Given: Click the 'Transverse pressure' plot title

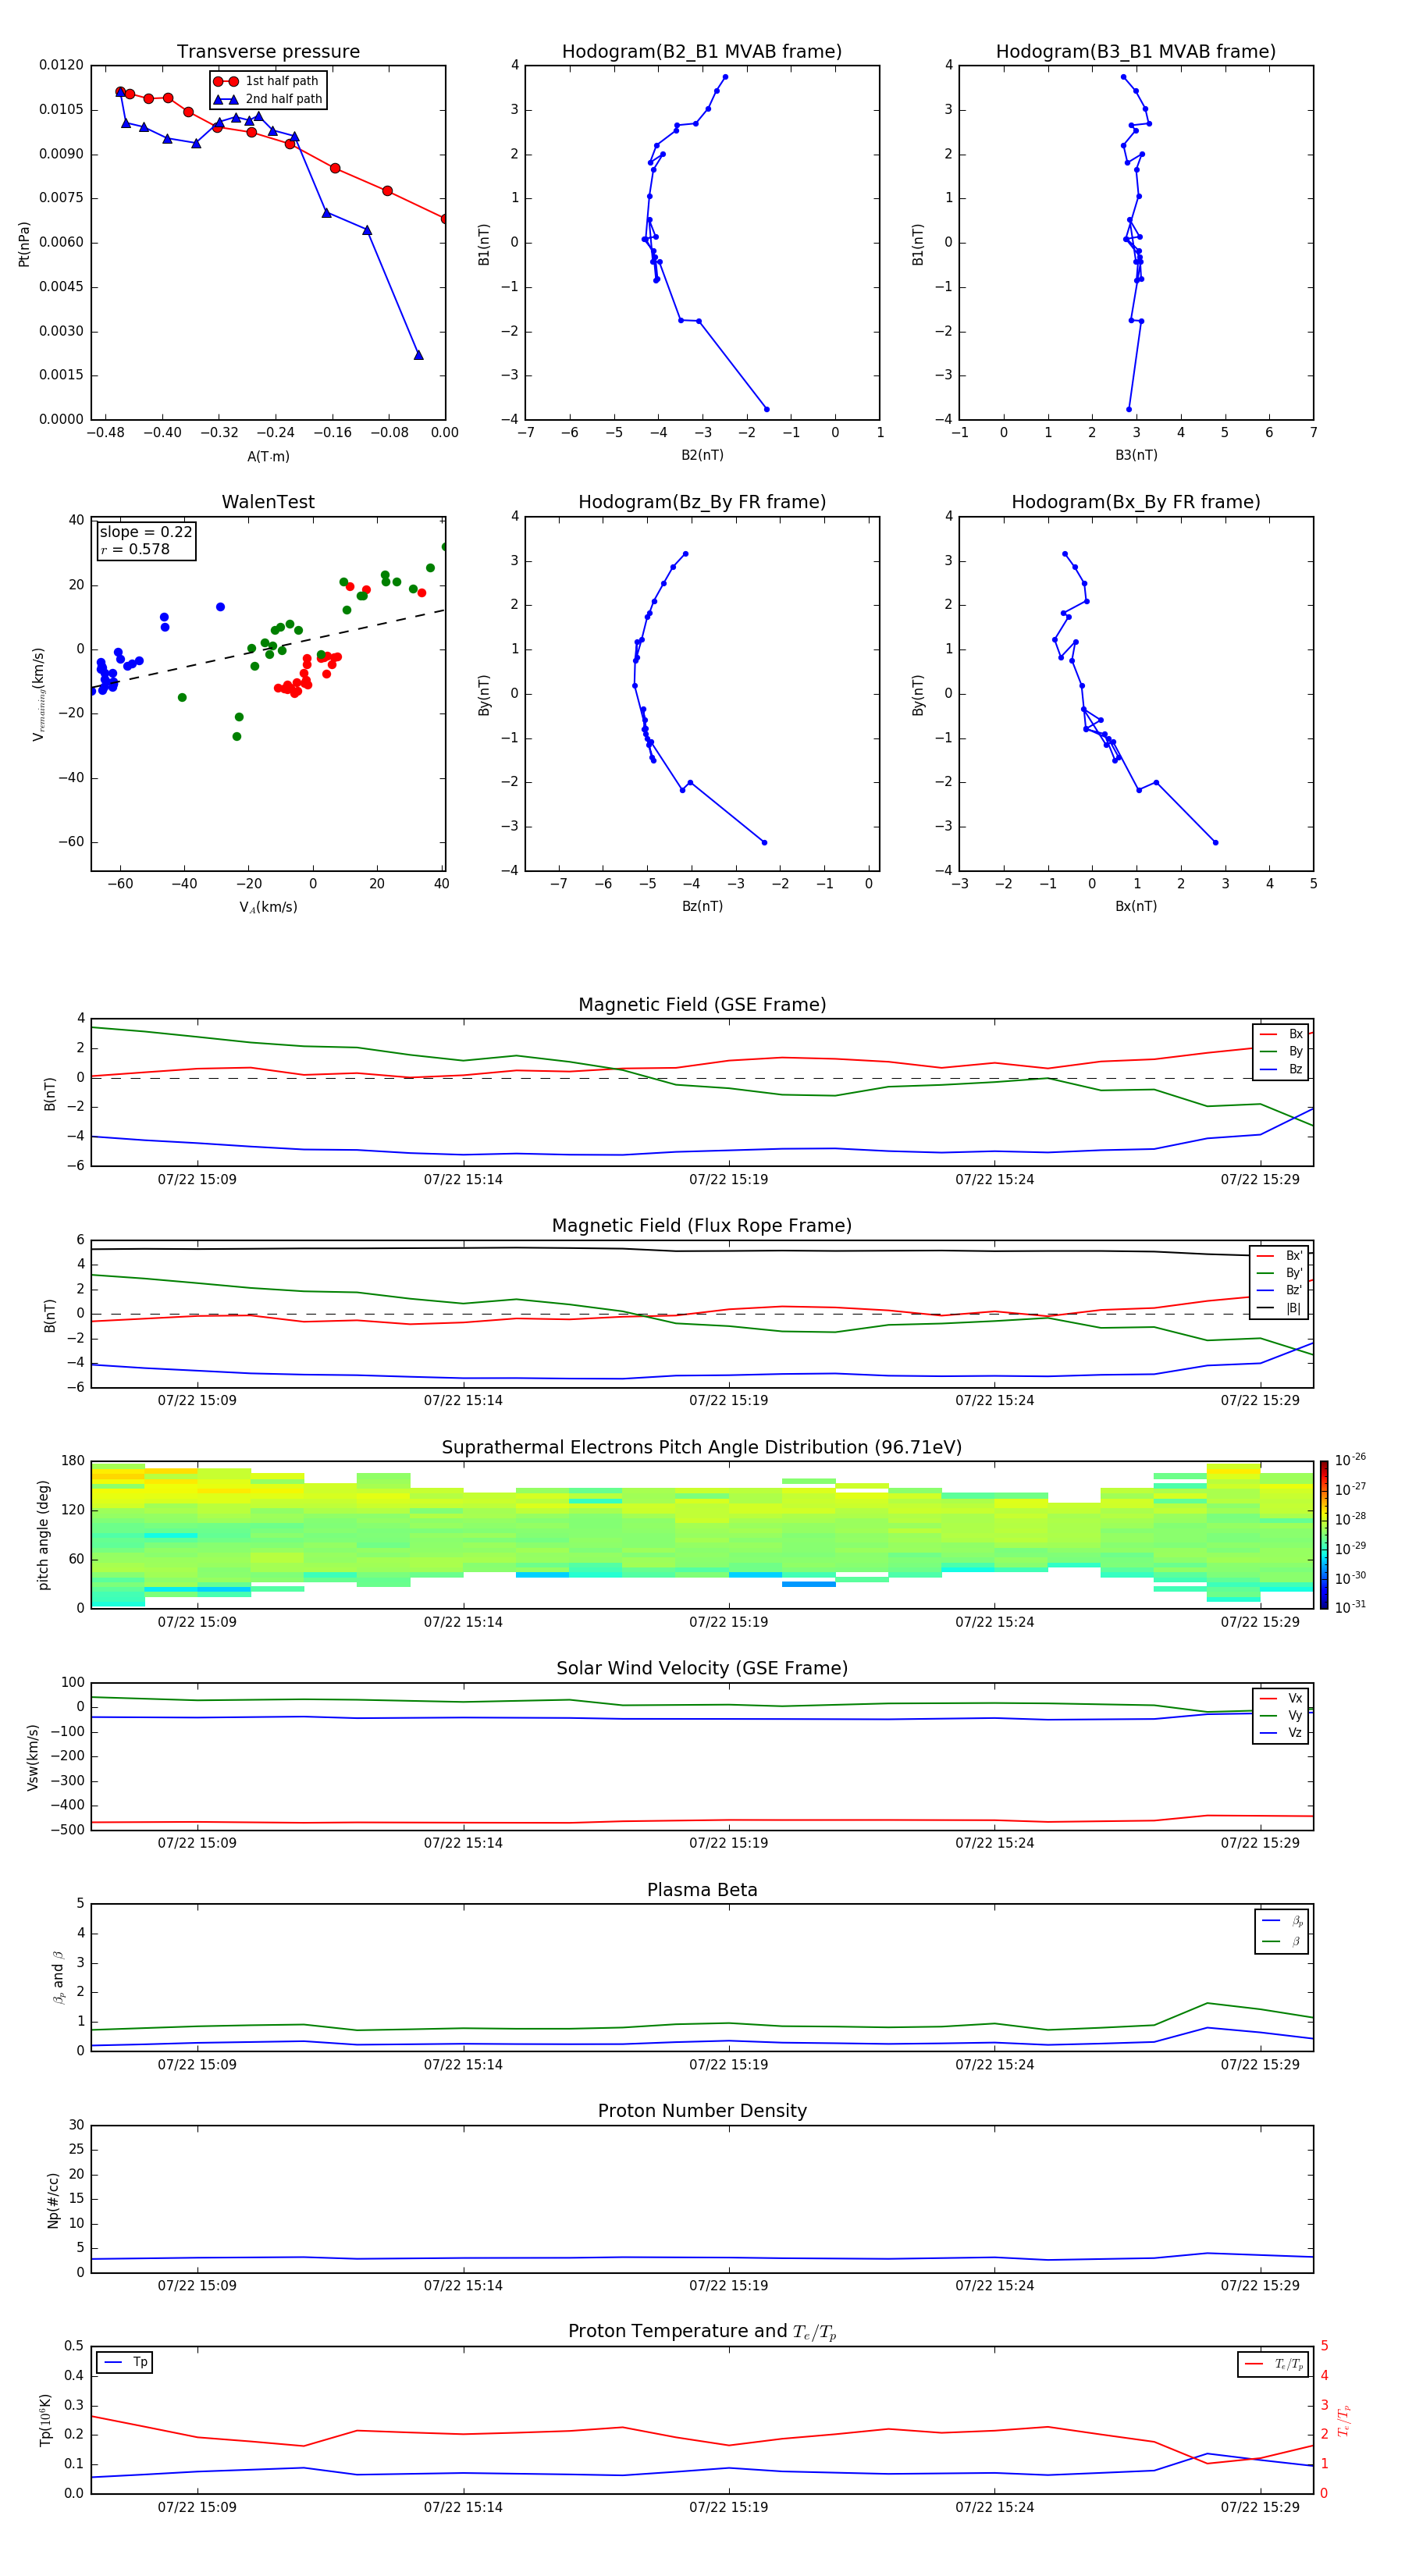Looking at the screenshot, I should click(268, 51).
